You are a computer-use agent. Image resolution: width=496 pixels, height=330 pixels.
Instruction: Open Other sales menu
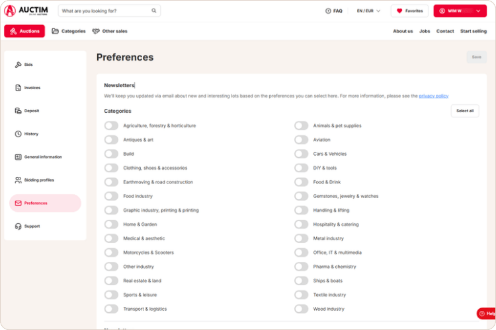110,31
